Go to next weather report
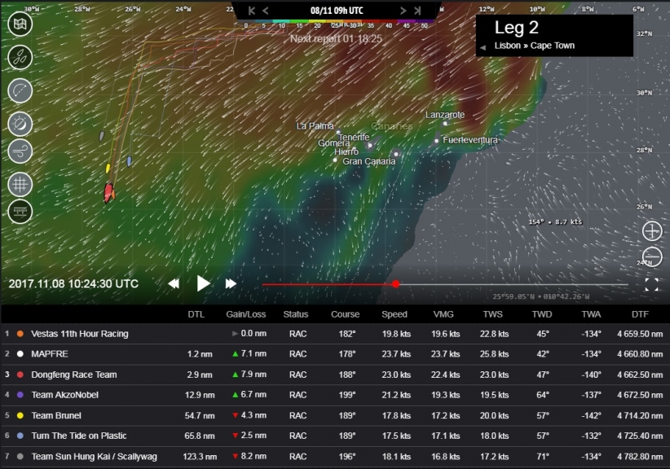 pos(403,11)
